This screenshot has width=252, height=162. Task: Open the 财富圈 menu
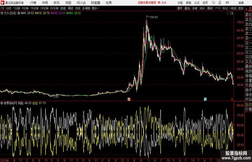(x=95, y=3)
